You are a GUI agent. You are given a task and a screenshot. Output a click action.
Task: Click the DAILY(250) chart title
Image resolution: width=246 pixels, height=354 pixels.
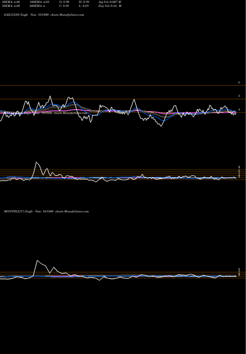pos(44,15)
